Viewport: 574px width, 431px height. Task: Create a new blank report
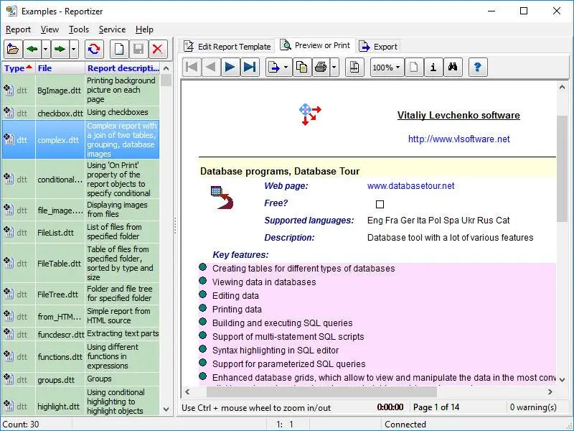coord(119,49)
